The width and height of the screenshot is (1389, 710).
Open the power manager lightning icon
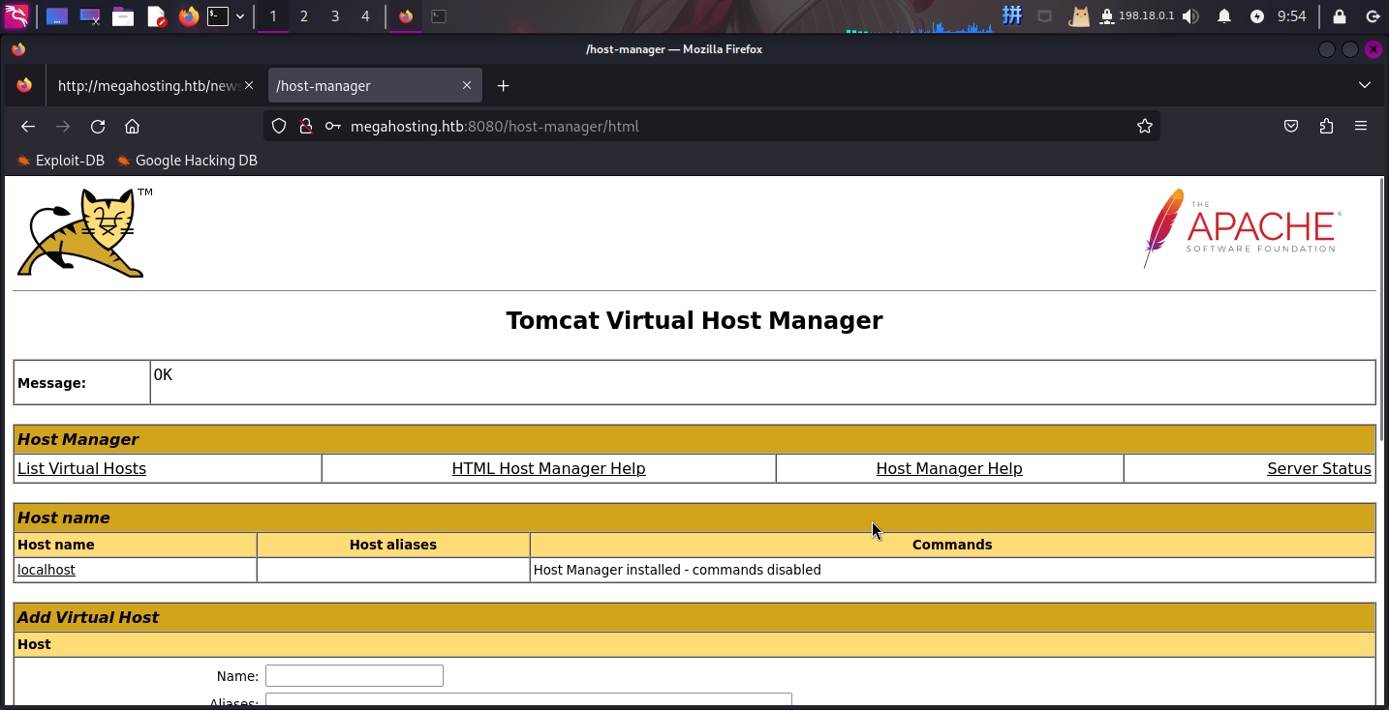1257,16
